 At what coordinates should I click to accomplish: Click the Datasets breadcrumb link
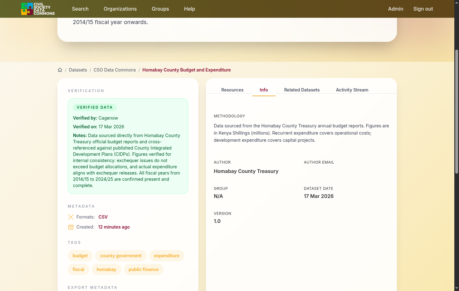78,70
